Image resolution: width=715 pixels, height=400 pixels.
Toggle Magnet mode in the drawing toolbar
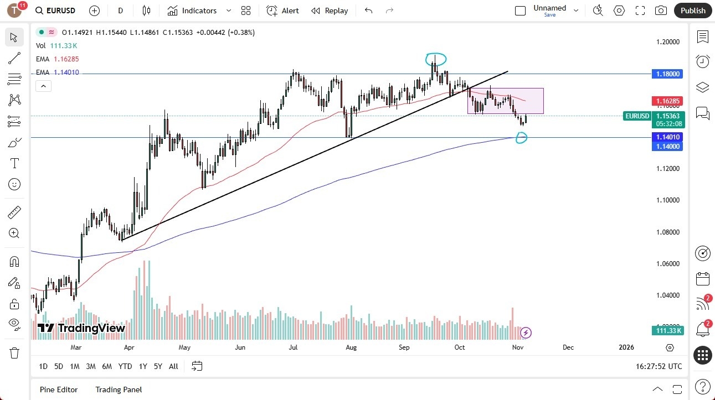[14, 261]
